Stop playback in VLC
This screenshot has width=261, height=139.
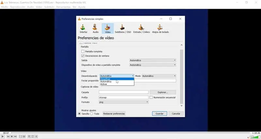[12, 136]
